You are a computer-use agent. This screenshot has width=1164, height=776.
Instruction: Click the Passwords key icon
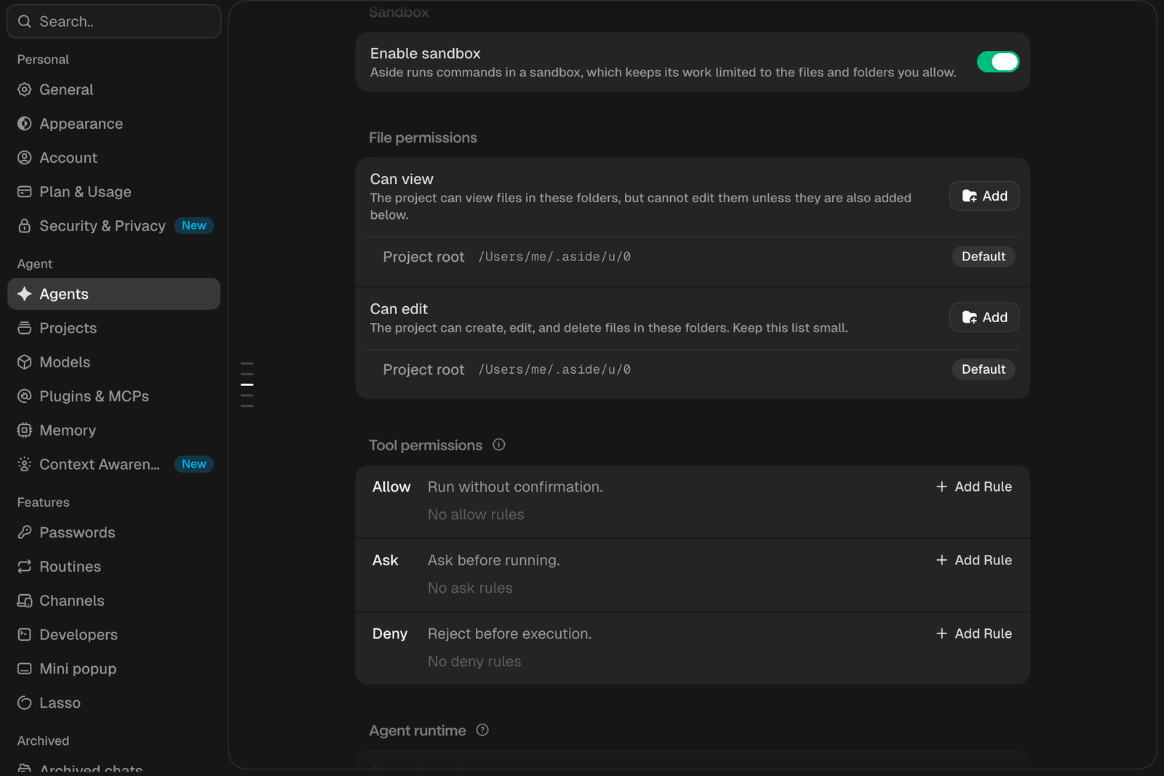25,532
